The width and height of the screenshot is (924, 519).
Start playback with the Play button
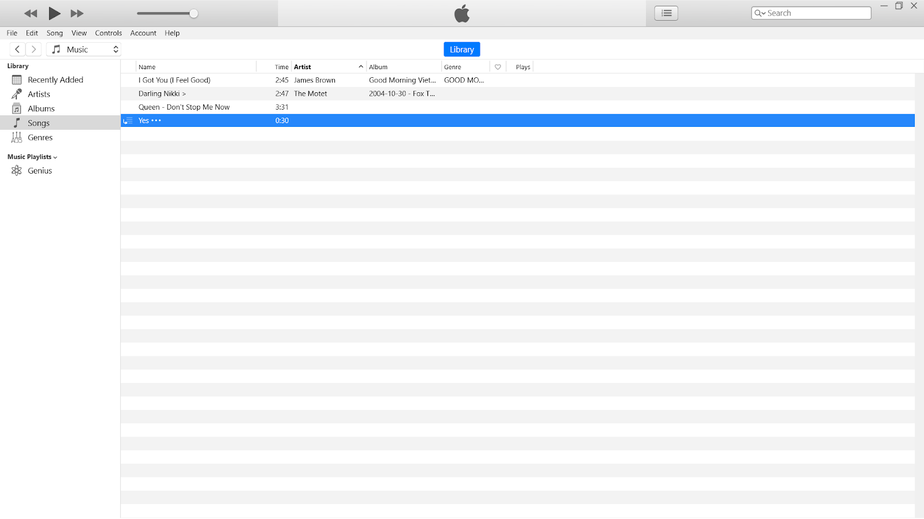54,13
